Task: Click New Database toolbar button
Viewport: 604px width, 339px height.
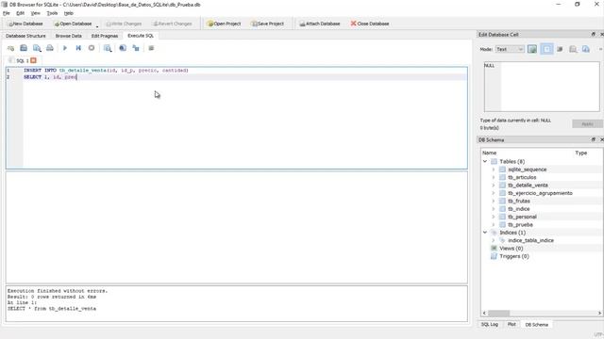Action: [x=25, y=24]
